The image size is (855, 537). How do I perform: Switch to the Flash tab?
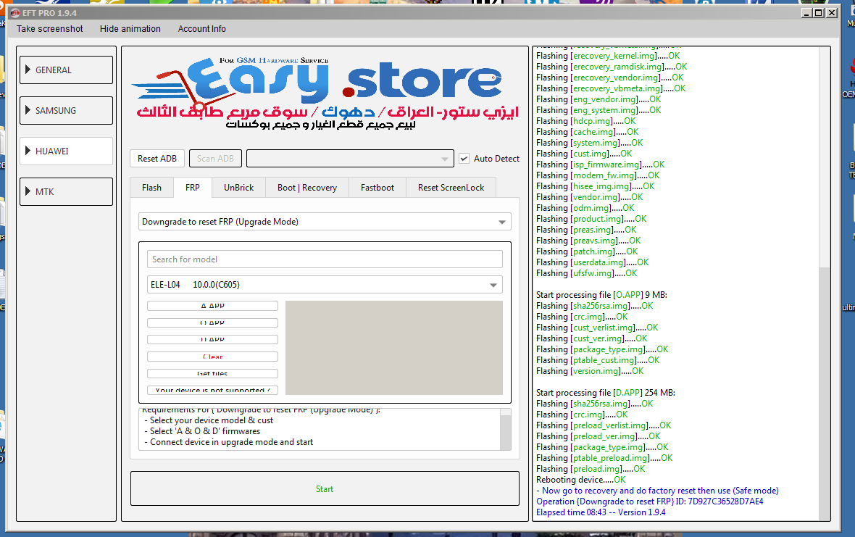151,188
